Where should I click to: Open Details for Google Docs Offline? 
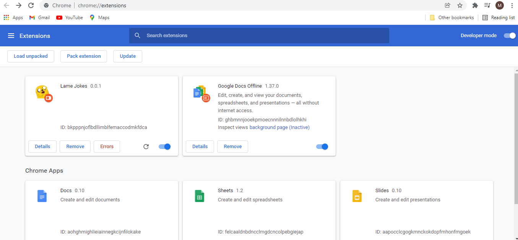[200, 147]
